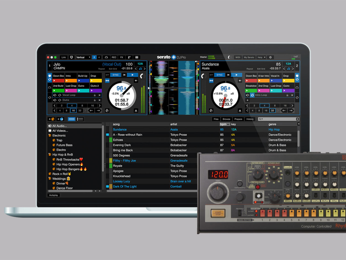
Task: Turn off sync with deck 1 OFF button
Action: click(107, 75)
